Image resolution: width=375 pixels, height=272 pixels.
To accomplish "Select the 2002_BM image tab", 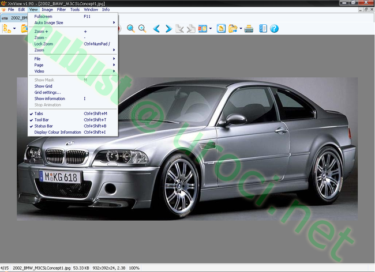I will click(14, 18).
